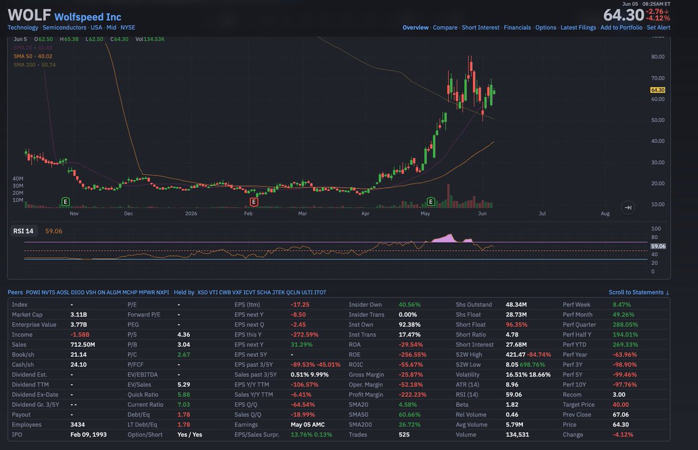The width and height of the screenshot is (698, 450).
Task: Open peer ticker MCHP
Action: pyautogui.click(x=131, y=292)
